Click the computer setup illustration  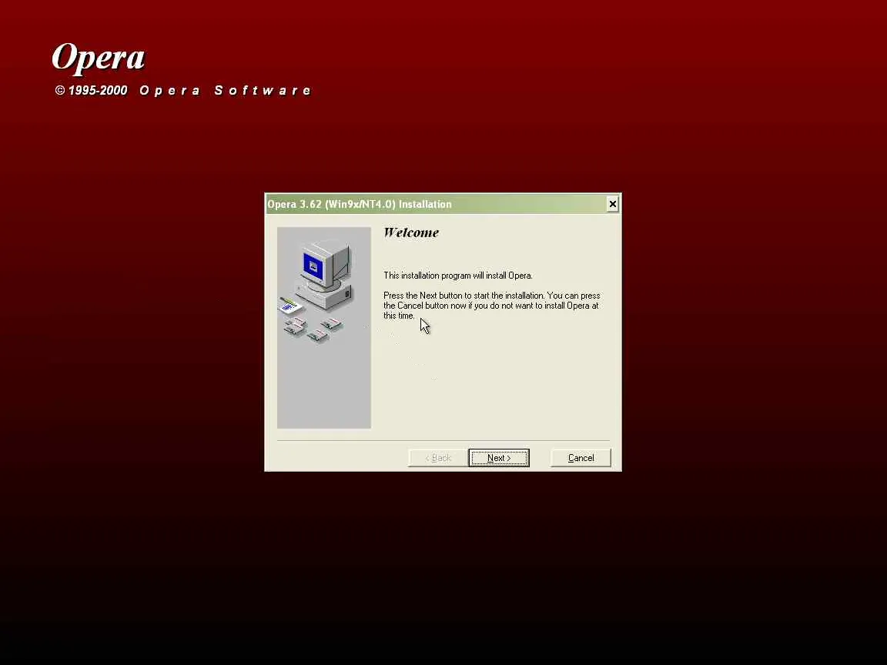[323, 327]
